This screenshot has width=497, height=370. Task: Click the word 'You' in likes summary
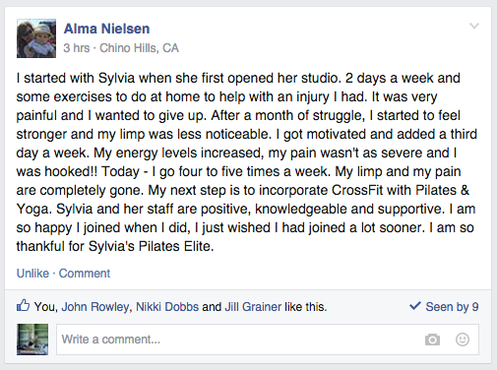[45, 307]
